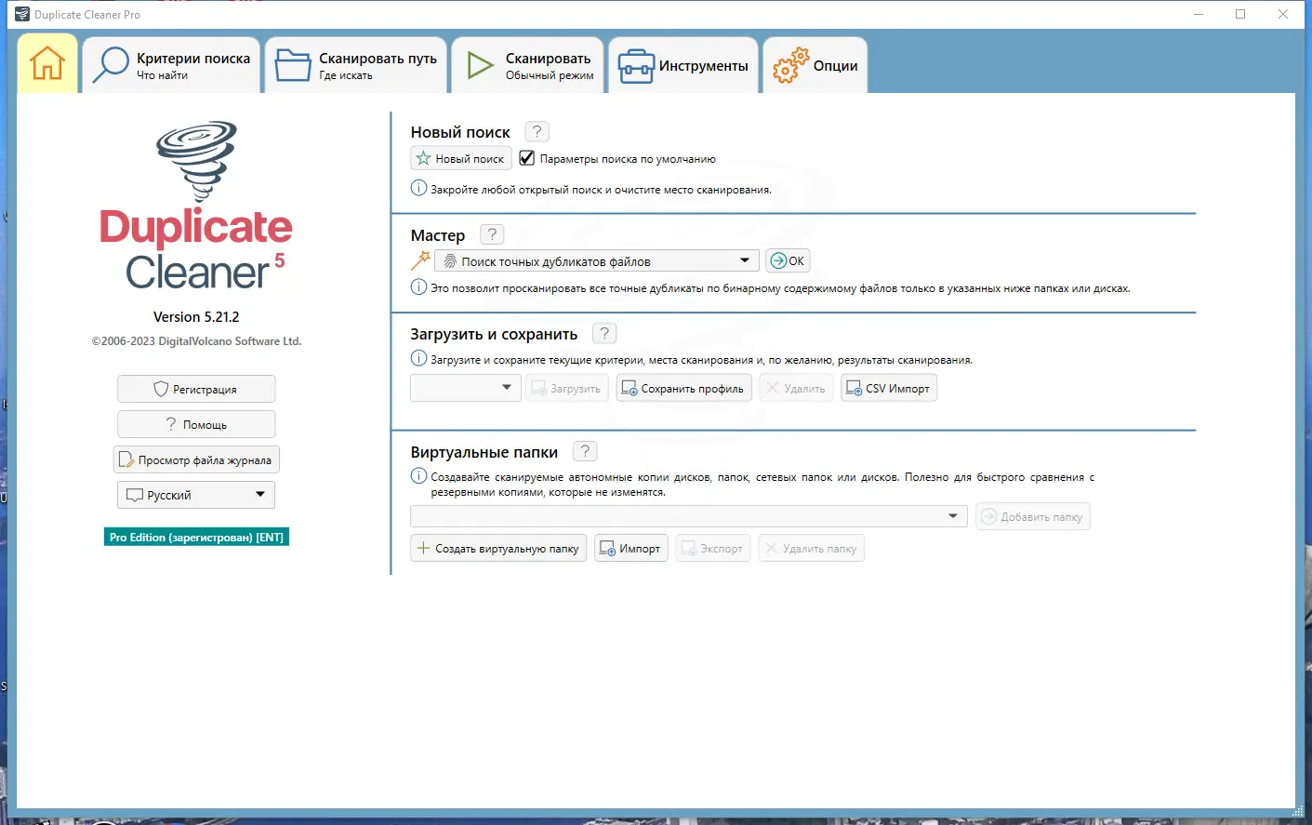Click the help icon beside Виртуальные папки
This screenshot has width=1312, height=825.
coord(585,451)
